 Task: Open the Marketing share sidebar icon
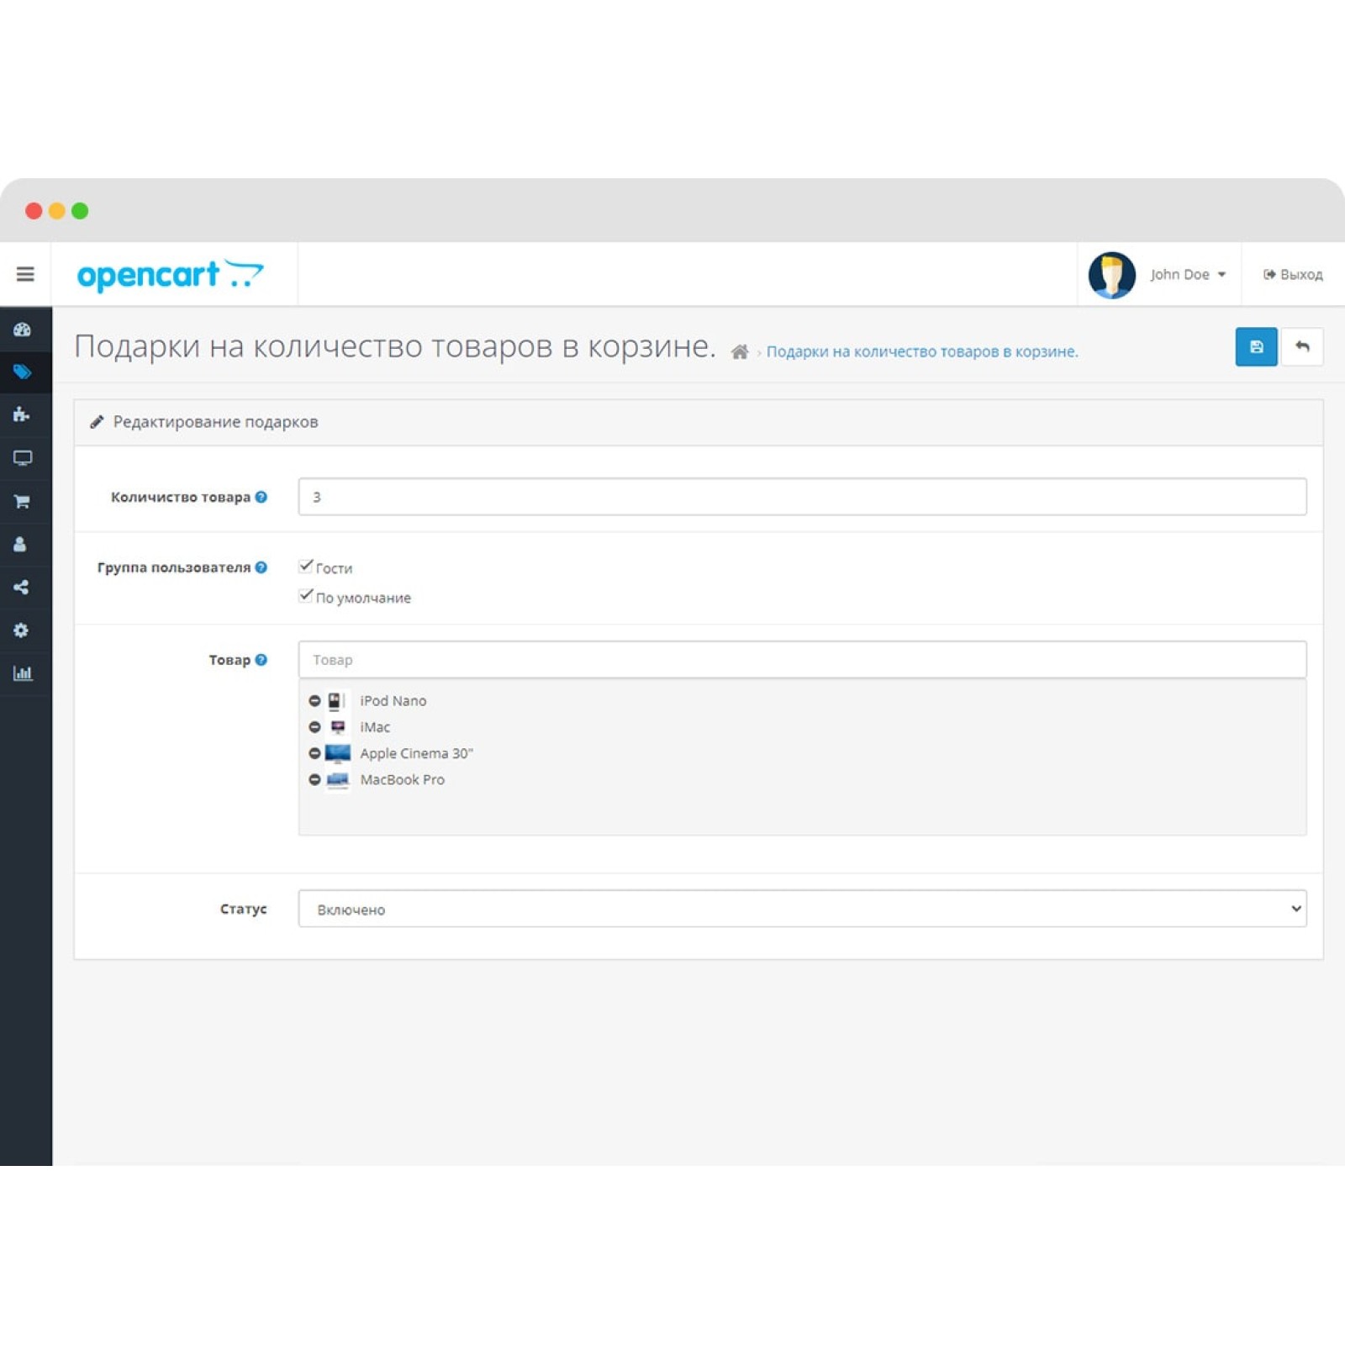point(21,587)
